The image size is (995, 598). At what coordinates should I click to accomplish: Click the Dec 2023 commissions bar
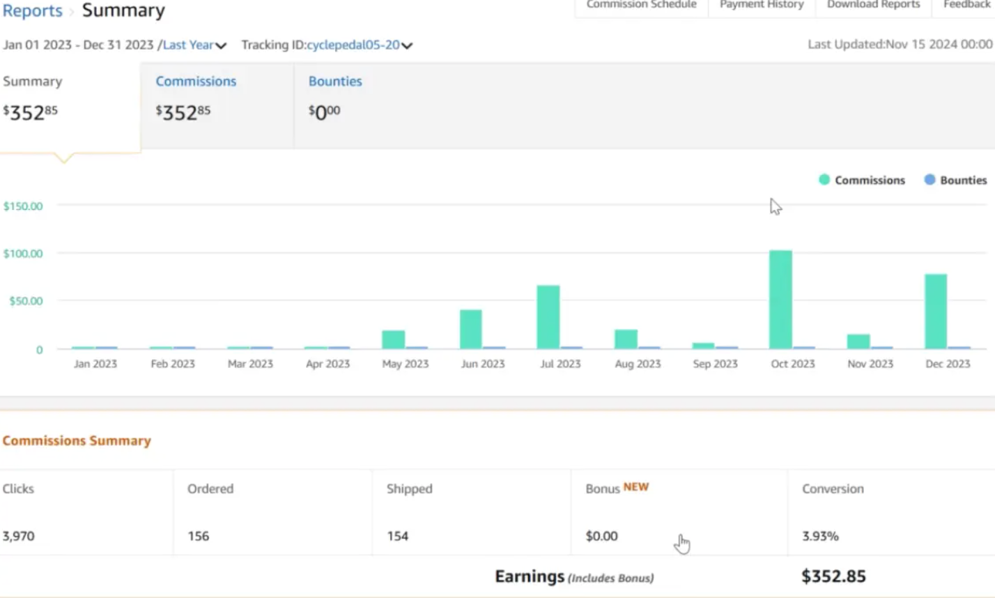click(936, 311)
